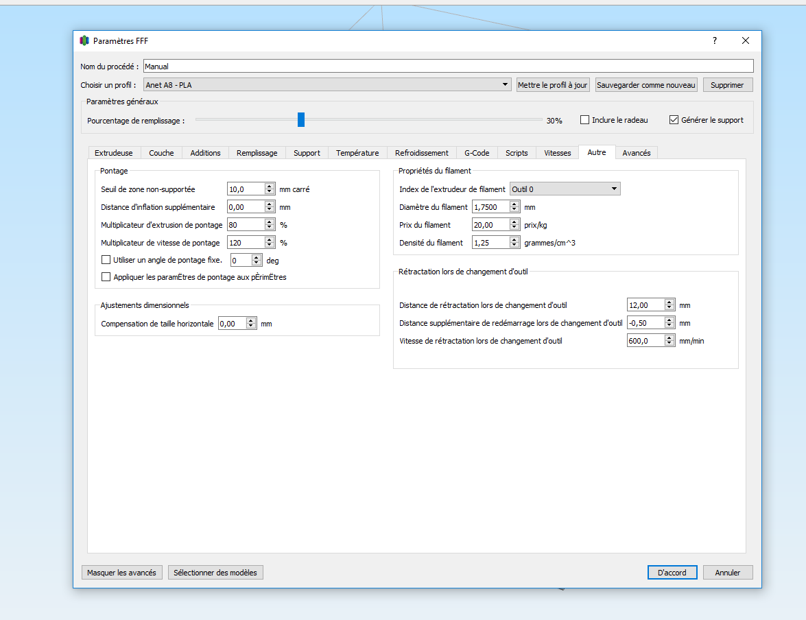Enable Utiliser un angle de pontage fixe
Screen dimensions: 806x620
tap(106, 260)
